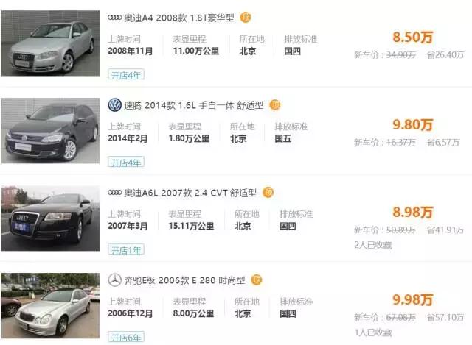472x345 pixels.
Task: Click the orange 顶 badge on 奥迪A4 listing
Action: click(x=246, y=17)
